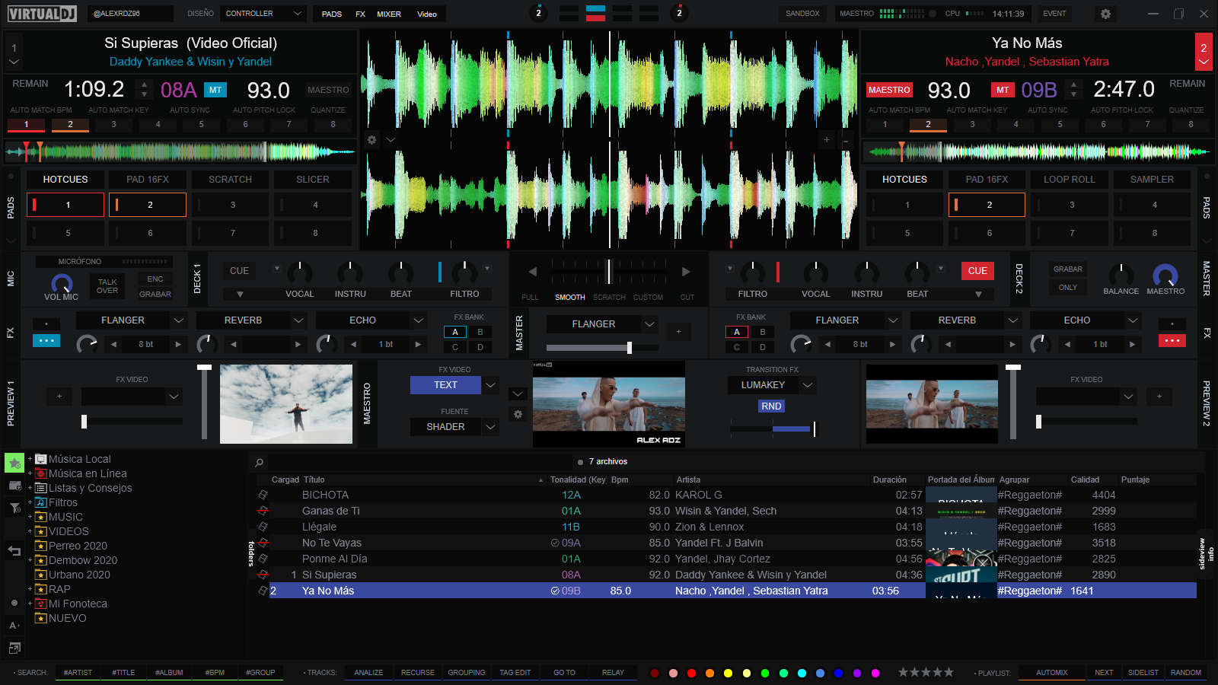Click the master Flanger effect slider
The height and width of the screenshot is (685, 1218).
[601, 348]
